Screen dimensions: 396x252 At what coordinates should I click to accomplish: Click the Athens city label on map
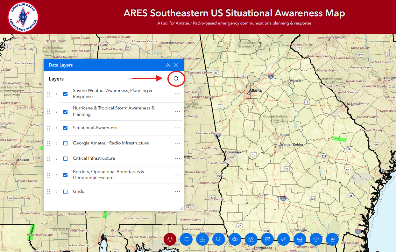295,80
